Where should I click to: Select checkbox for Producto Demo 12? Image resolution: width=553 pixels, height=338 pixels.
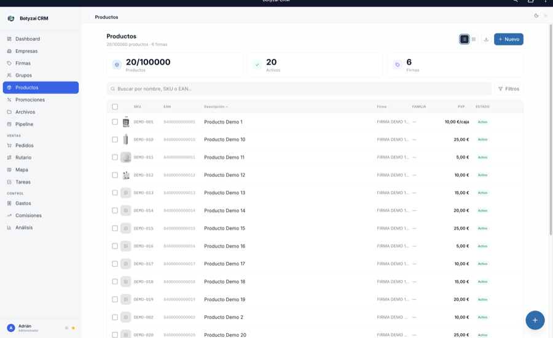tap(115, 175)
